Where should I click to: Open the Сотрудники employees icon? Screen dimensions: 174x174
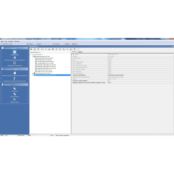point(15,89)
